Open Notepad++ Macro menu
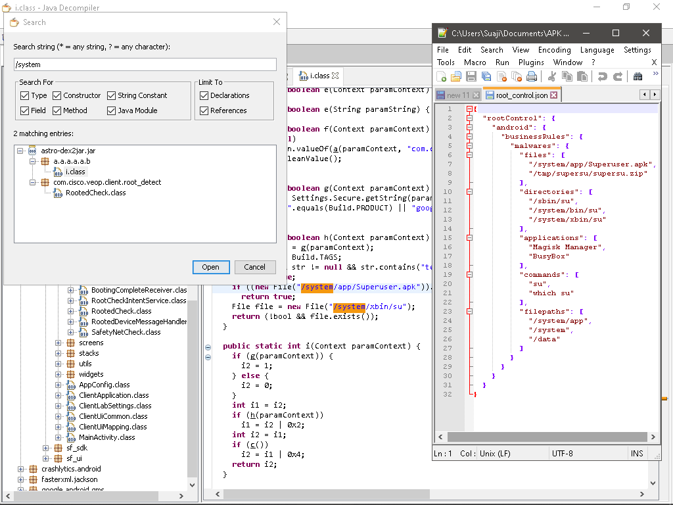 (x=475, y=62)
